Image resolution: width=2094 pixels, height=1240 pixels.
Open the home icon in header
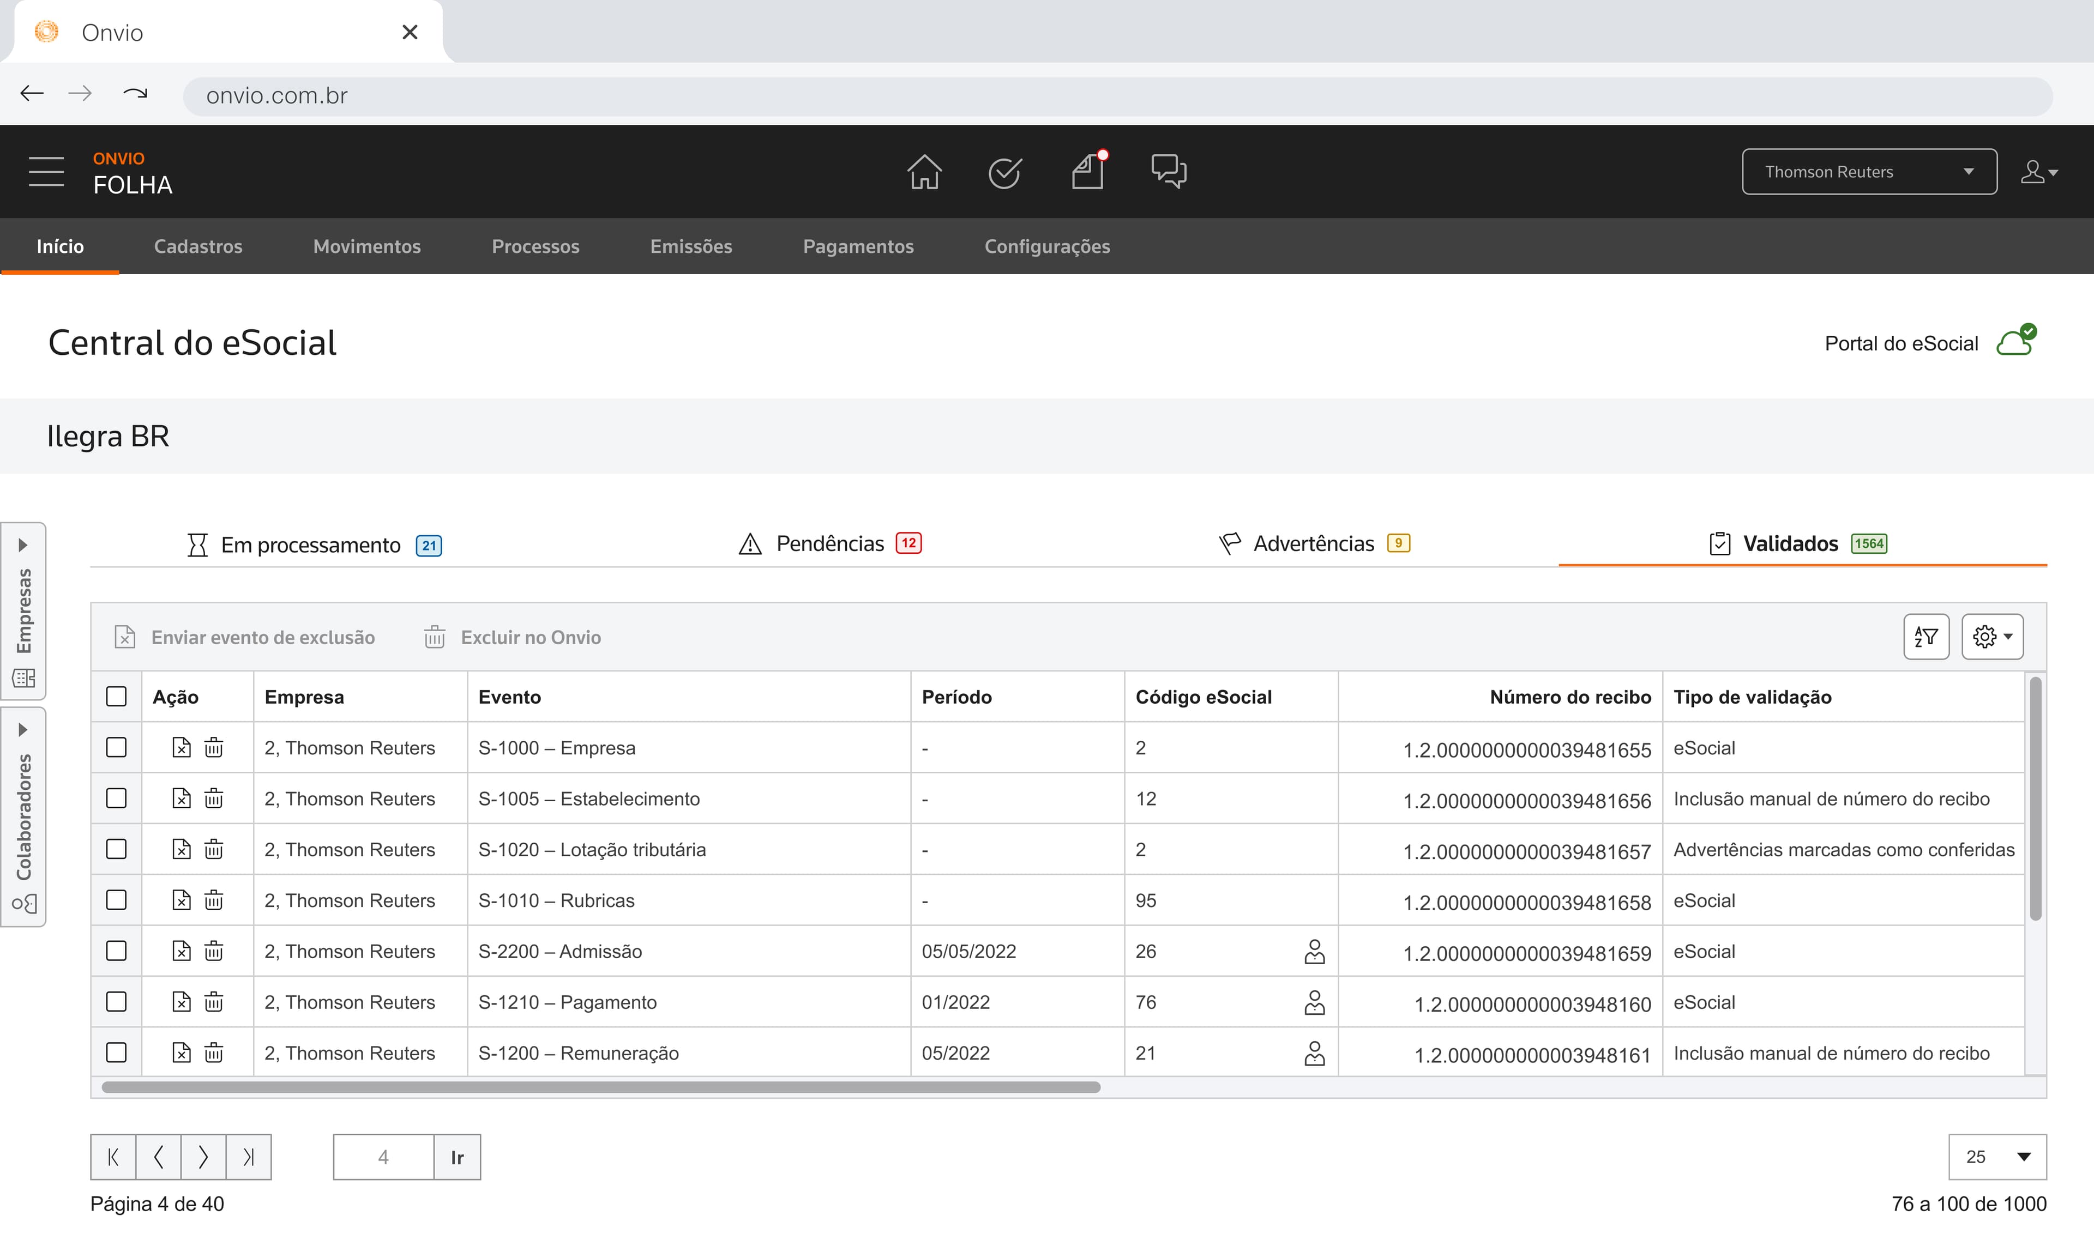coord(924,172)
